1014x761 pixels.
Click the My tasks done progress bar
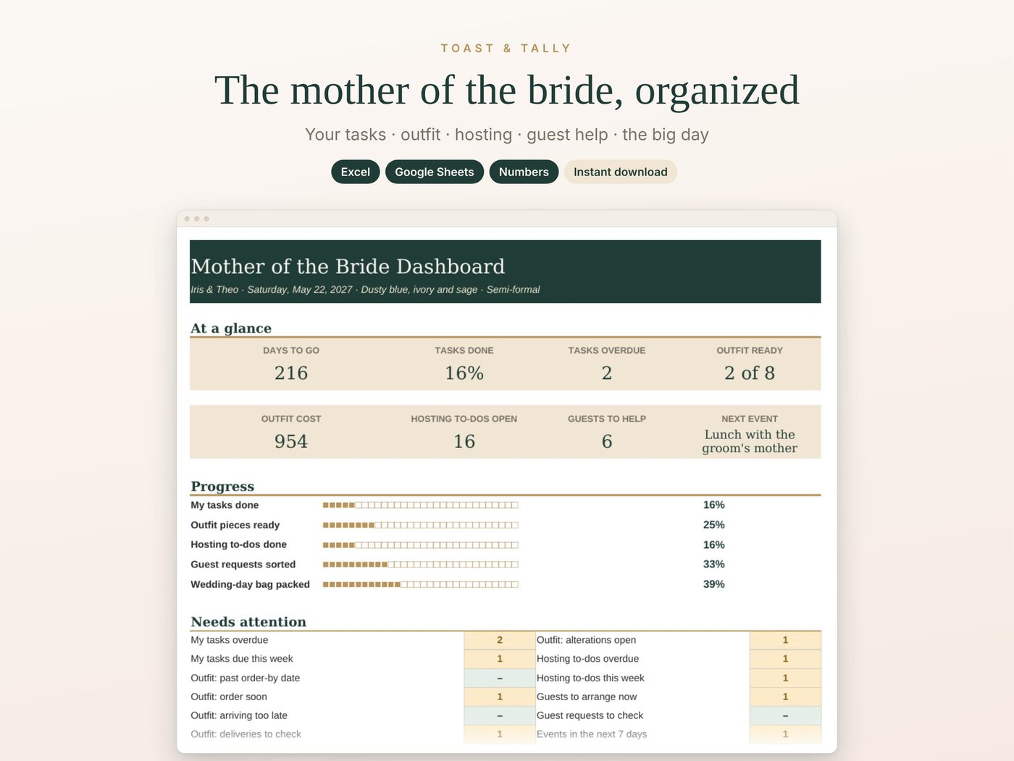421,505
